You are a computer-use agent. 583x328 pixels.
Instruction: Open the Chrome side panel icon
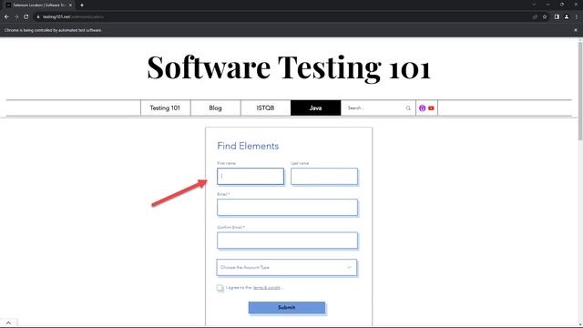coord(557,16)
